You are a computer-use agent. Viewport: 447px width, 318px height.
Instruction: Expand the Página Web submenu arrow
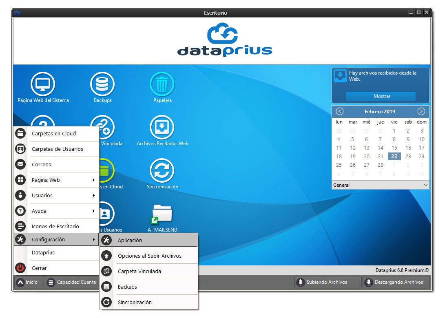point(93,180)
